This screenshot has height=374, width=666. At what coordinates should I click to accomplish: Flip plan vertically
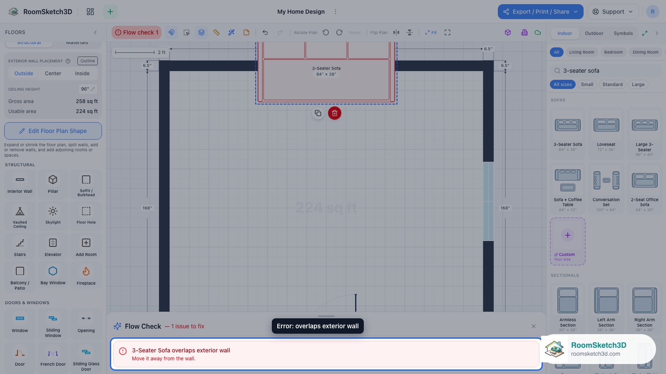(410, 32)
